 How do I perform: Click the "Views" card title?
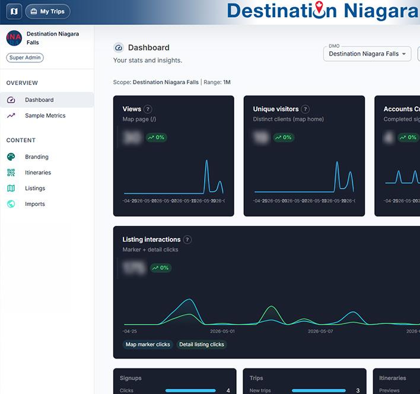tap(132, 109)
